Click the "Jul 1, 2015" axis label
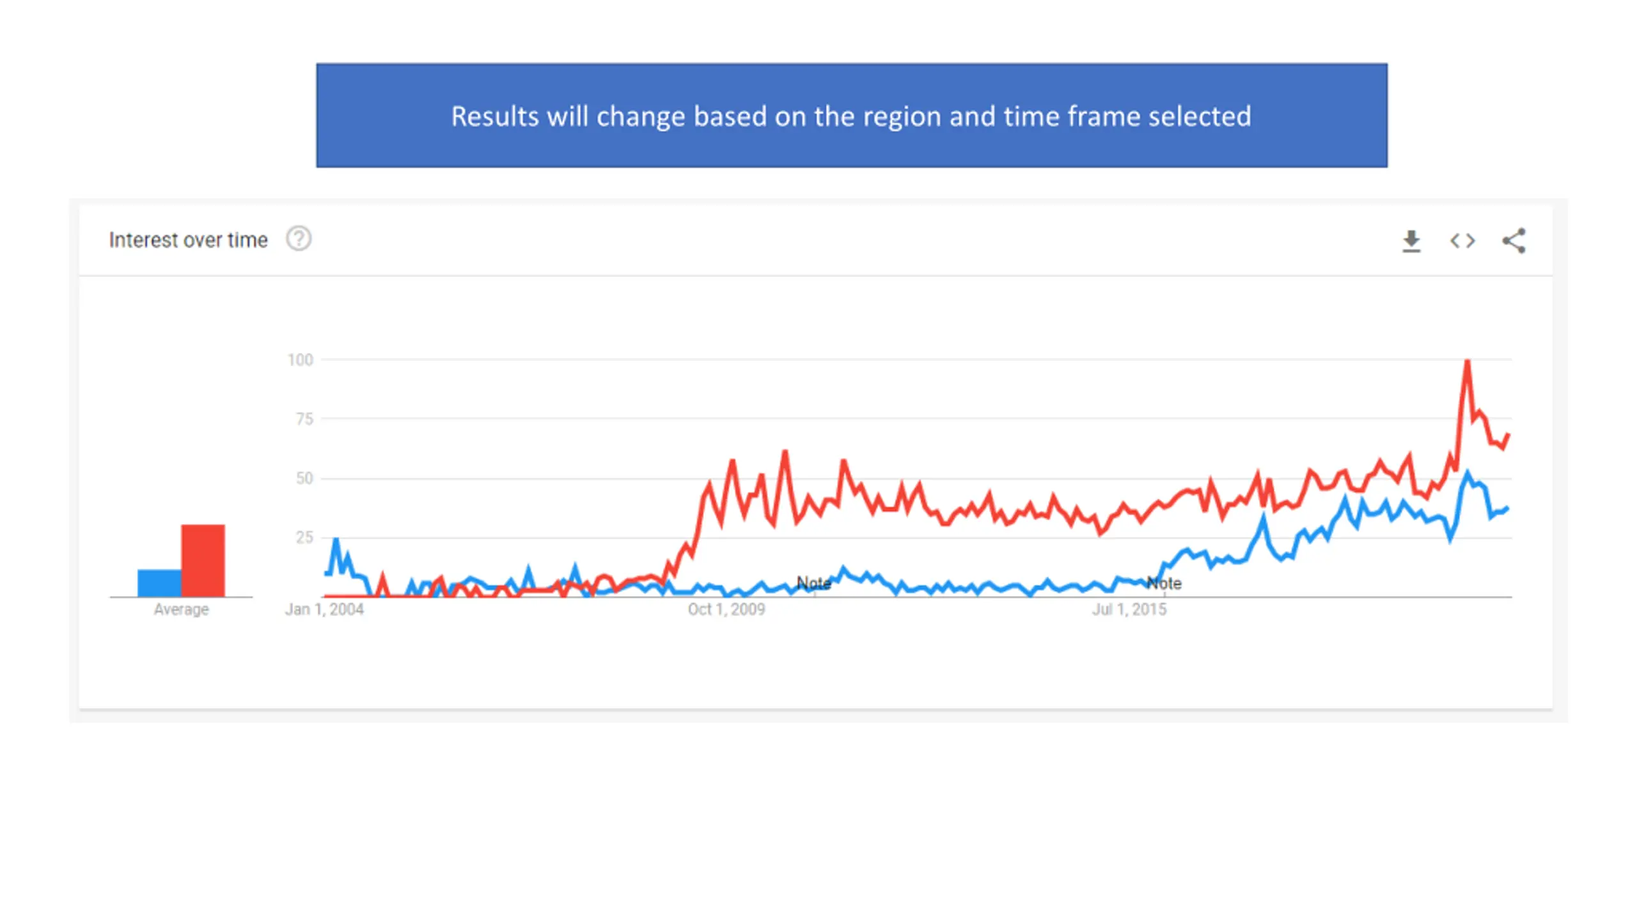The height and width of the screenshot is (921, 1637). pos(1129,610)
